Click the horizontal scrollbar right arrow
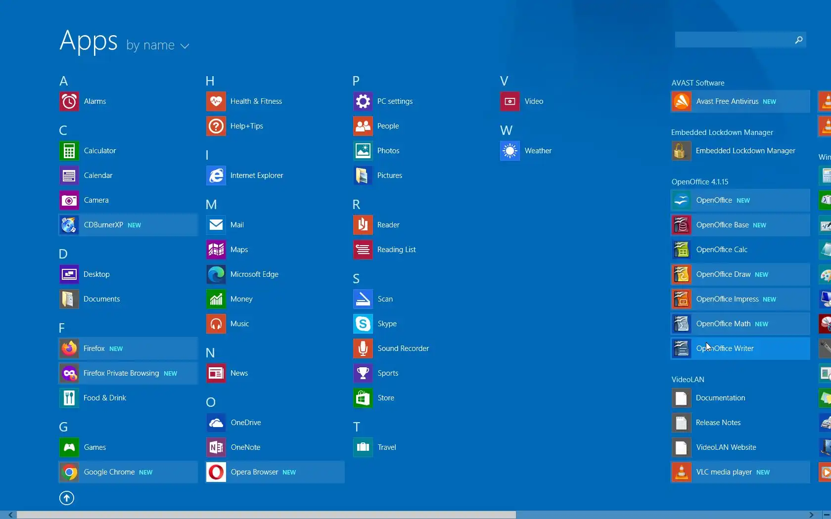831x519 pixels. 811,515
